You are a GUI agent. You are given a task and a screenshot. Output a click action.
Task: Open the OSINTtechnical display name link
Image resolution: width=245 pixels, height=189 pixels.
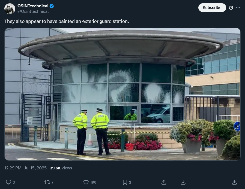[33, 6]
